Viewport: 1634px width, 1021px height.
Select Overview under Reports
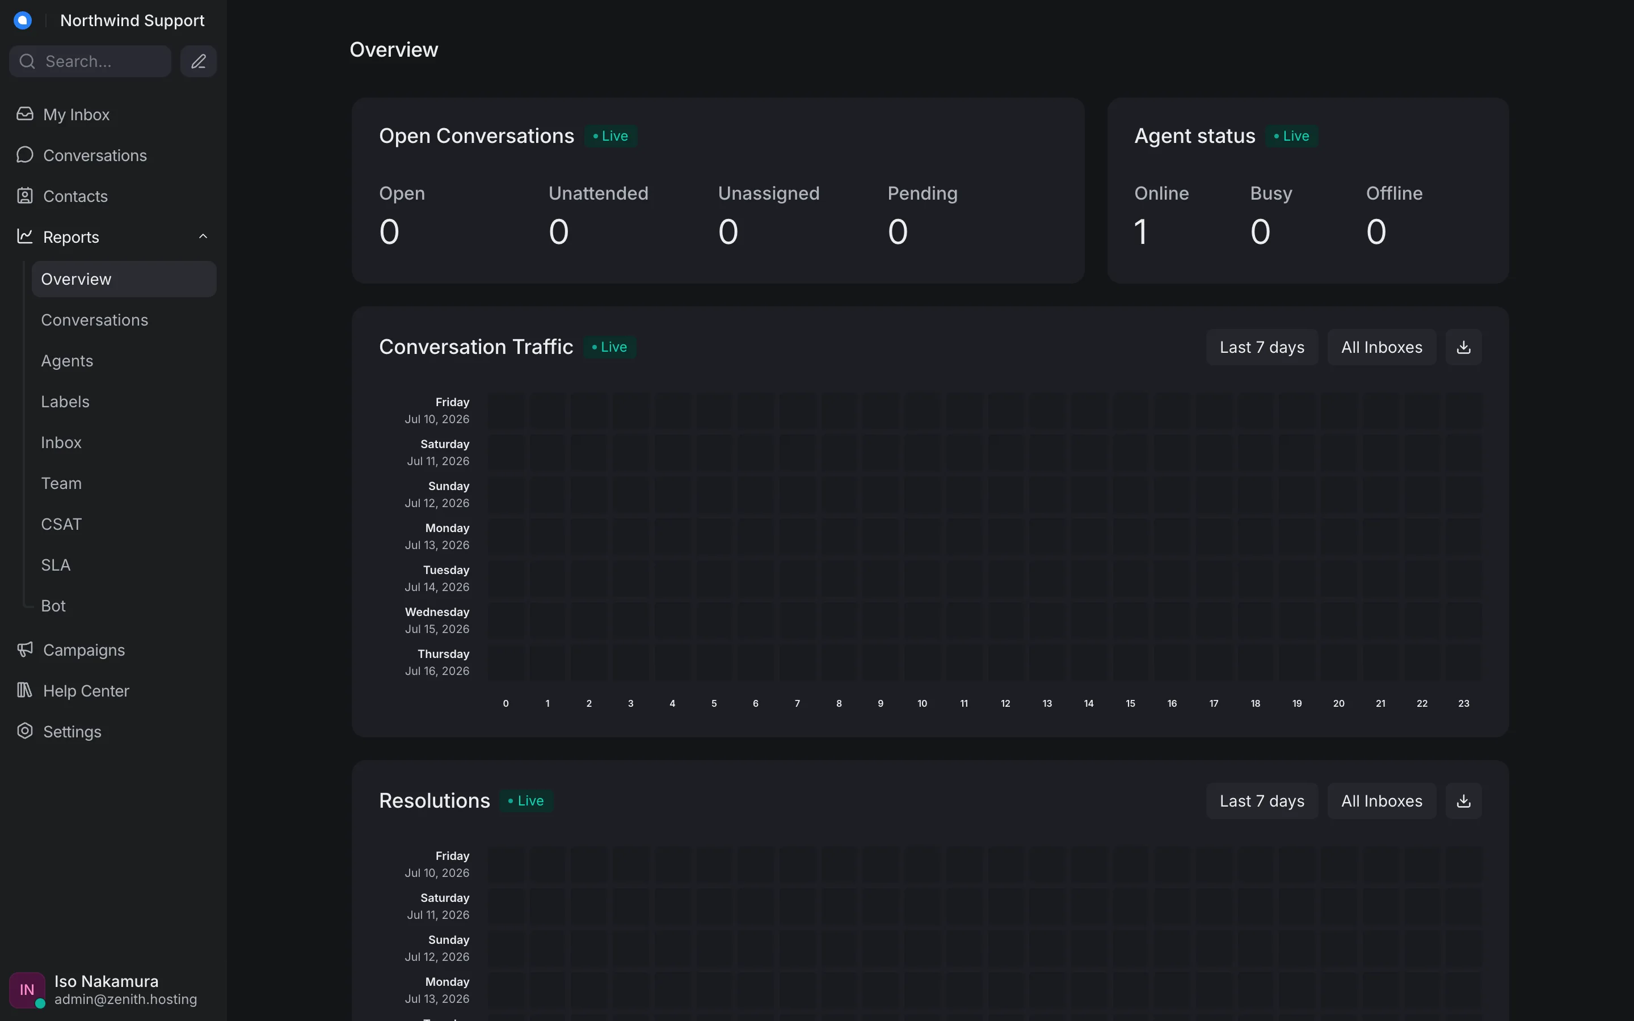coord(124,279)
